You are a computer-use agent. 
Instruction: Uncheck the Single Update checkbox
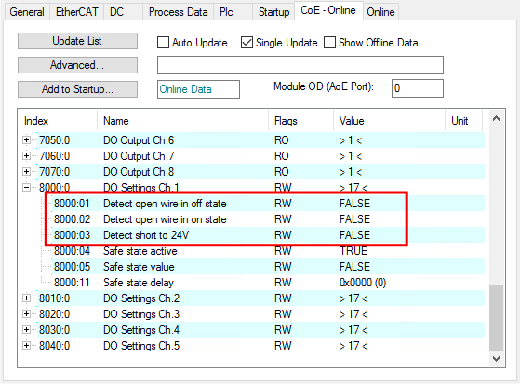coord(247,43)
